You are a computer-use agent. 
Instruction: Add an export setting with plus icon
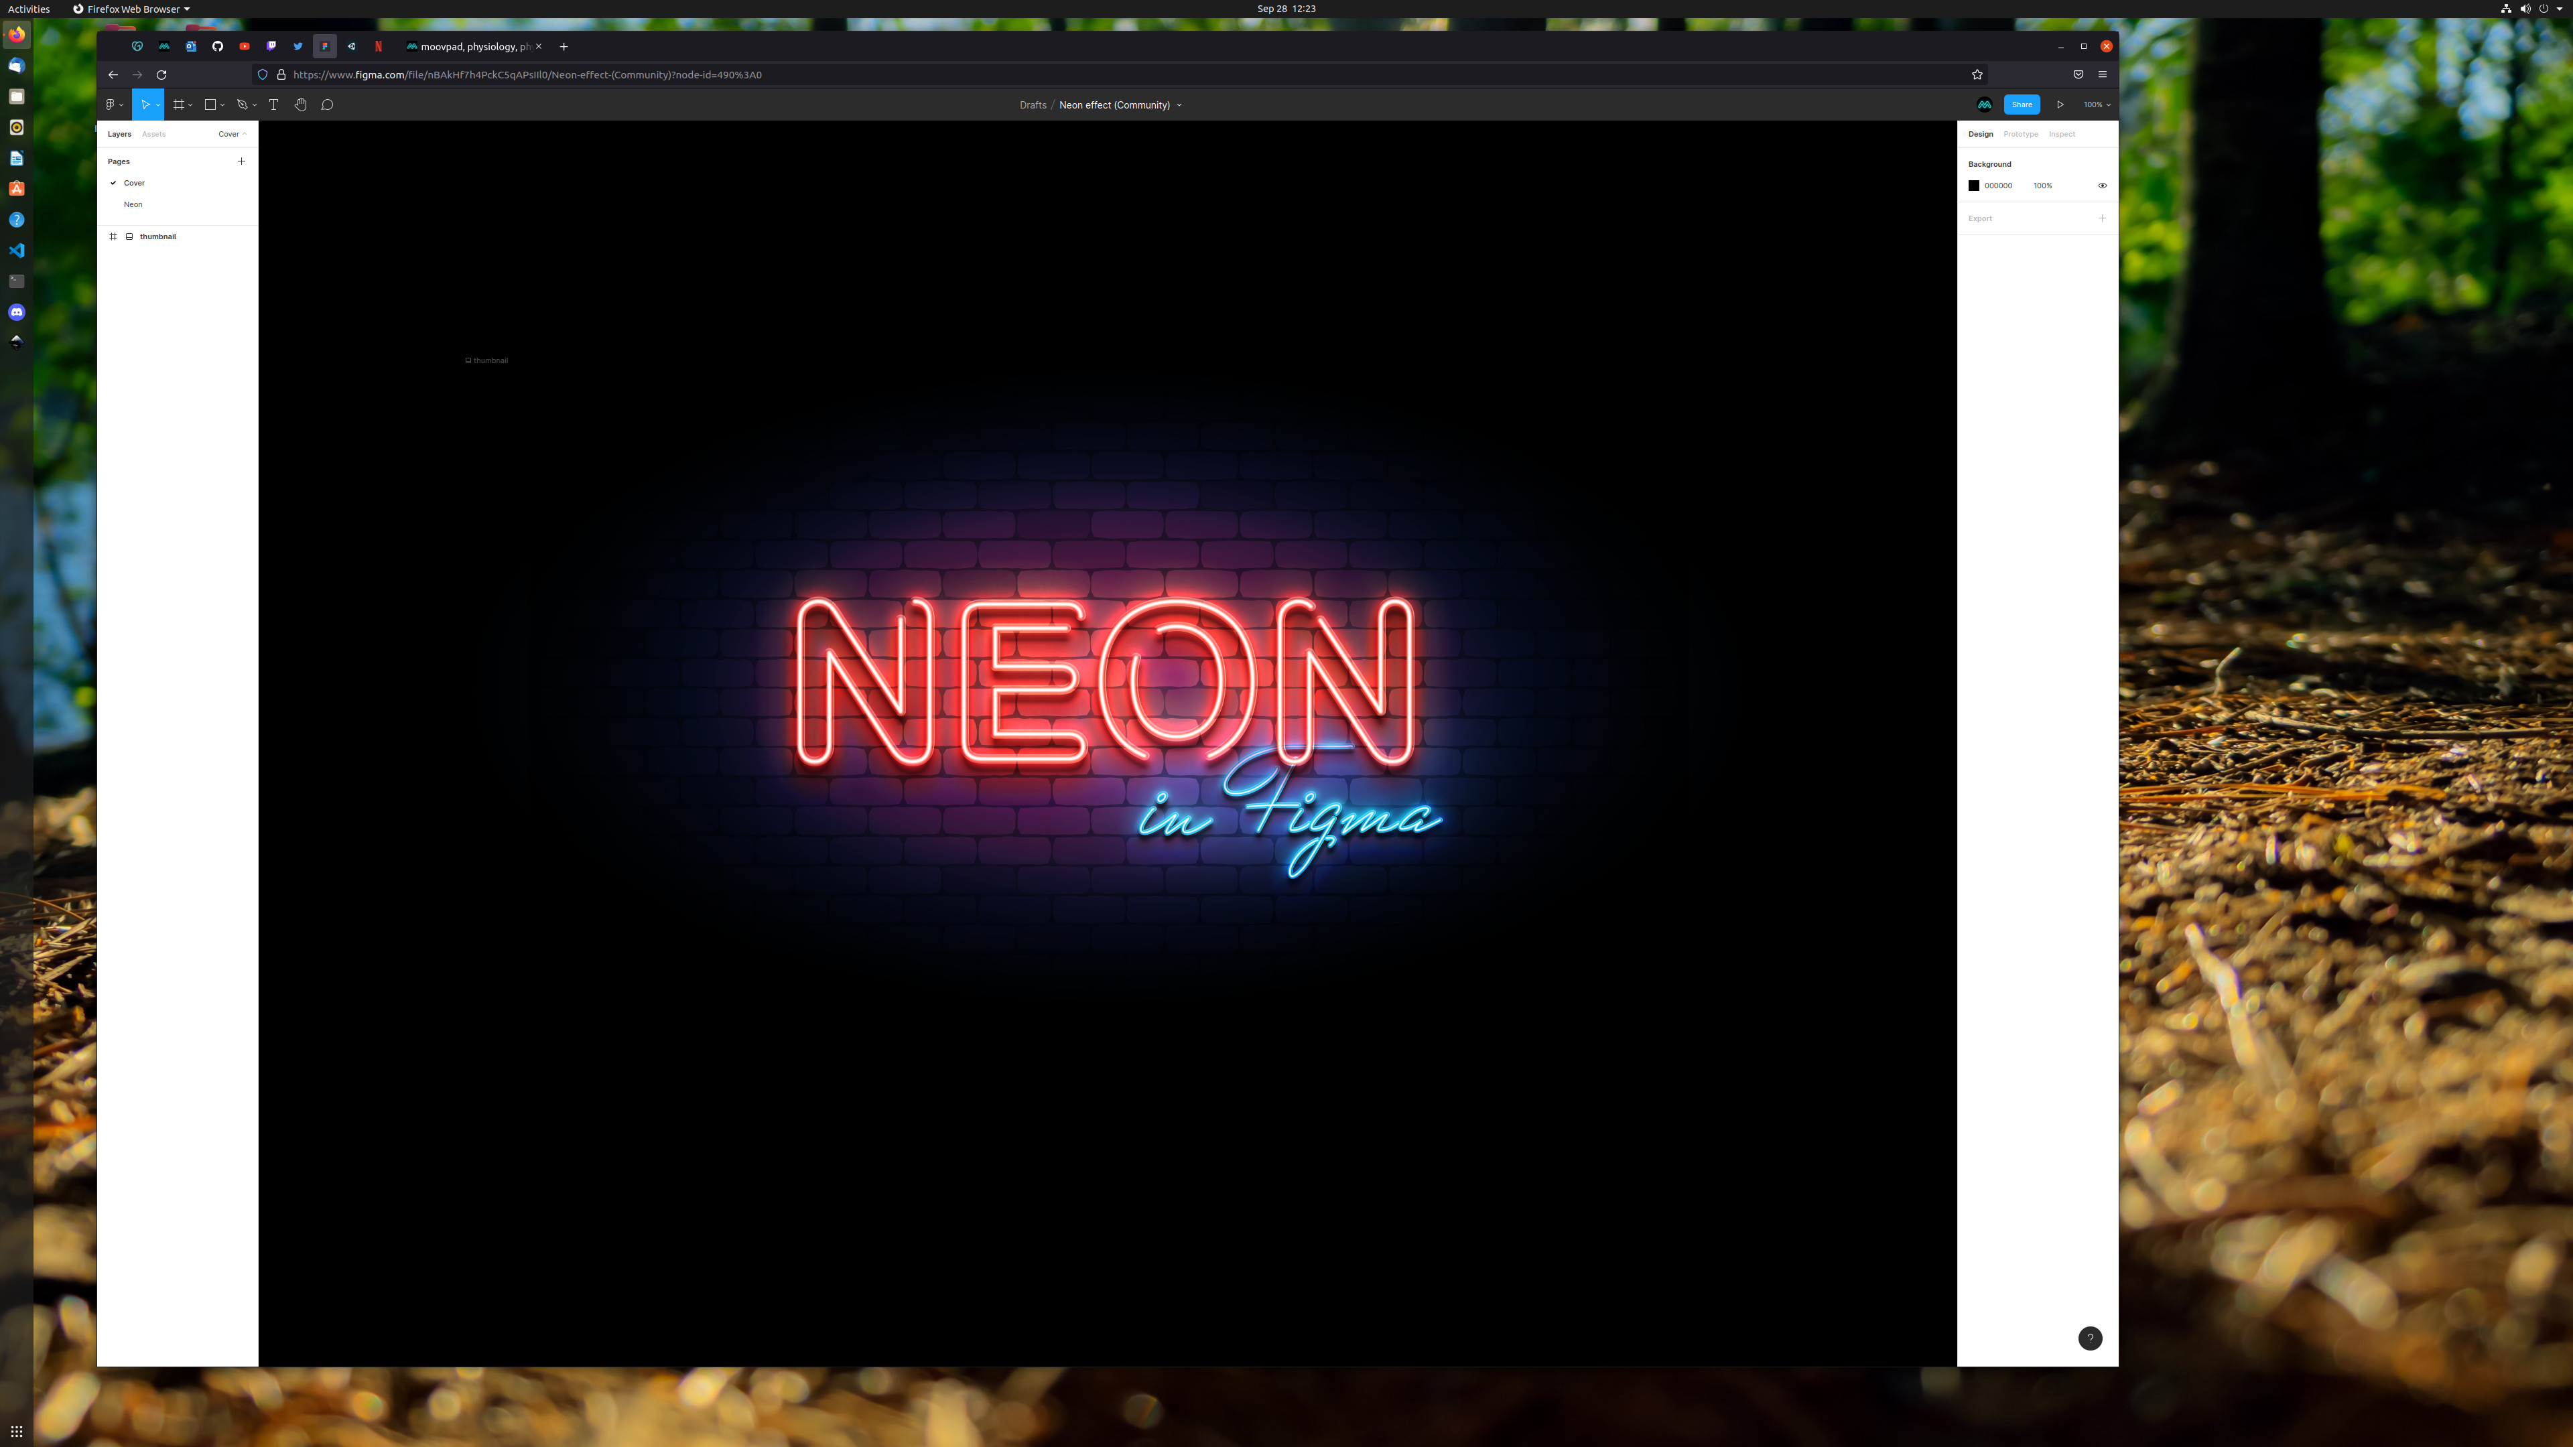2101,218
